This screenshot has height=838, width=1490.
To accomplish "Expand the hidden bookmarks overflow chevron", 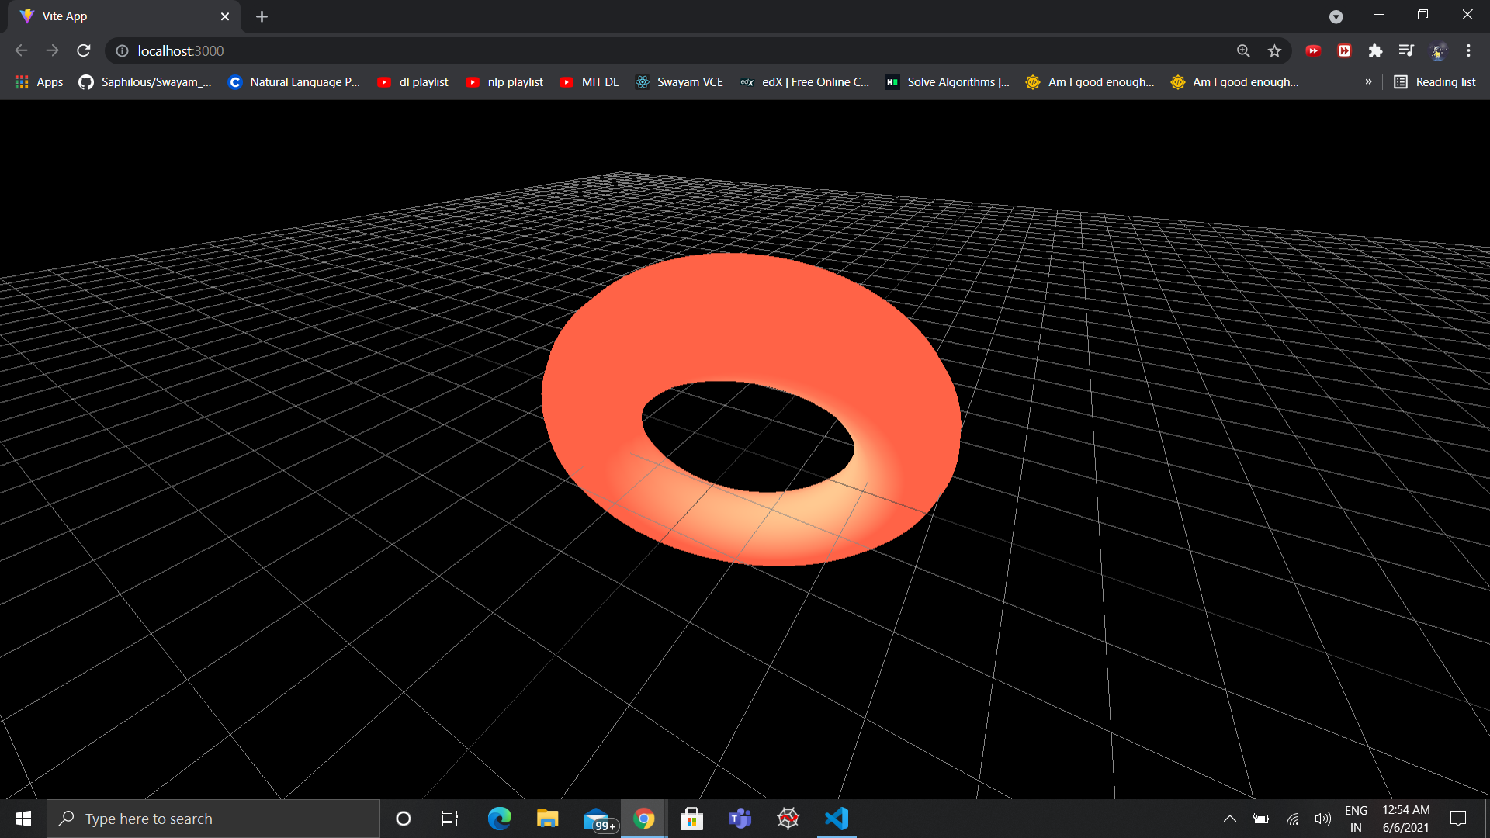I will (x=1368, y=81).
